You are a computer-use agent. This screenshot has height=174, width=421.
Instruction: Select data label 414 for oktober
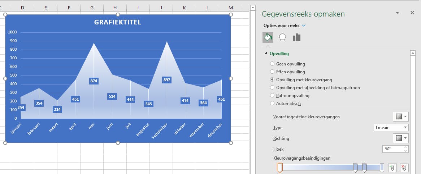[x=185, y=101]
